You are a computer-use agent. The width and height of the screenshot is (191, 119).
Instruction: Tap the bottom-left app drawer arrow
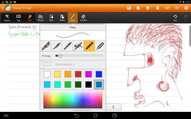pyautogui.click(x=6, y=115)
